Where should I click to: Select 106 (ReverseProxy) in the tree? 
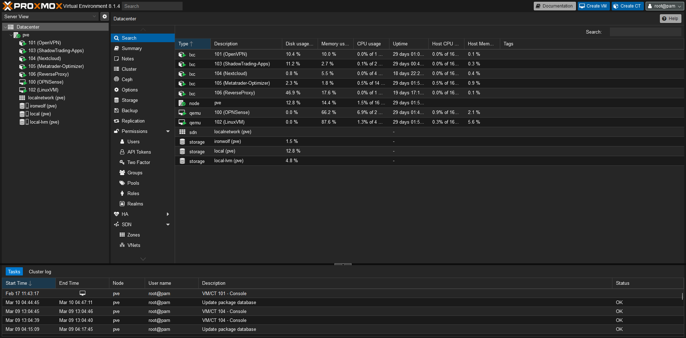(48, 74)
